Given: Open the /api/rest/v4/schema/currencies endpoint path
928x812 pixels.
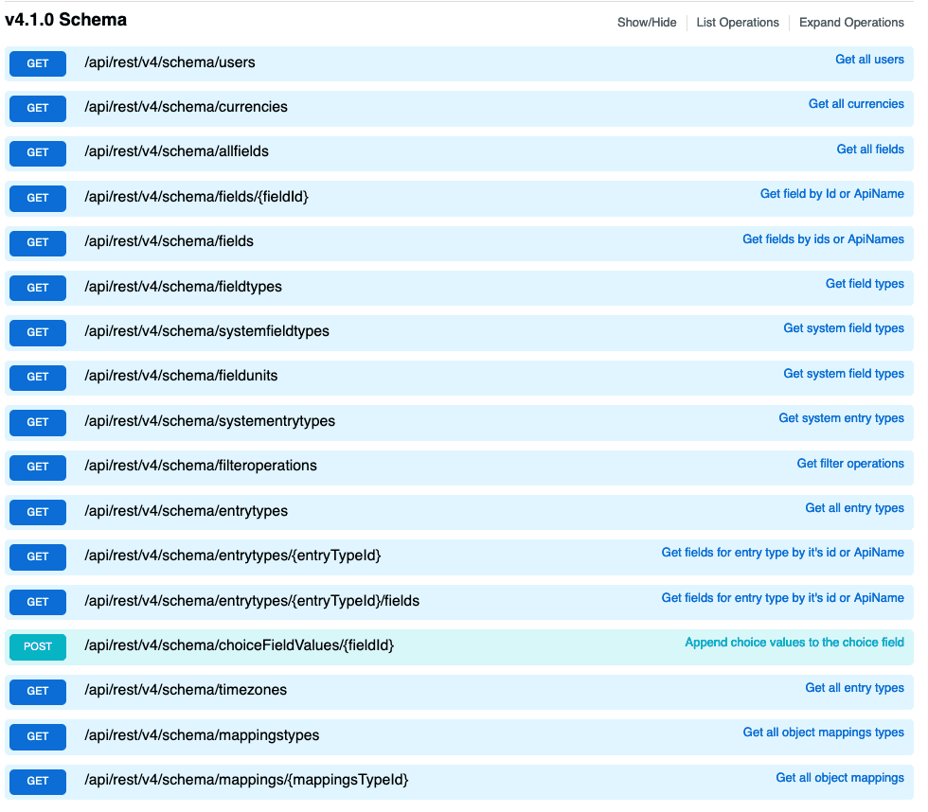Looking at the screenshot, I should point(186,107).
